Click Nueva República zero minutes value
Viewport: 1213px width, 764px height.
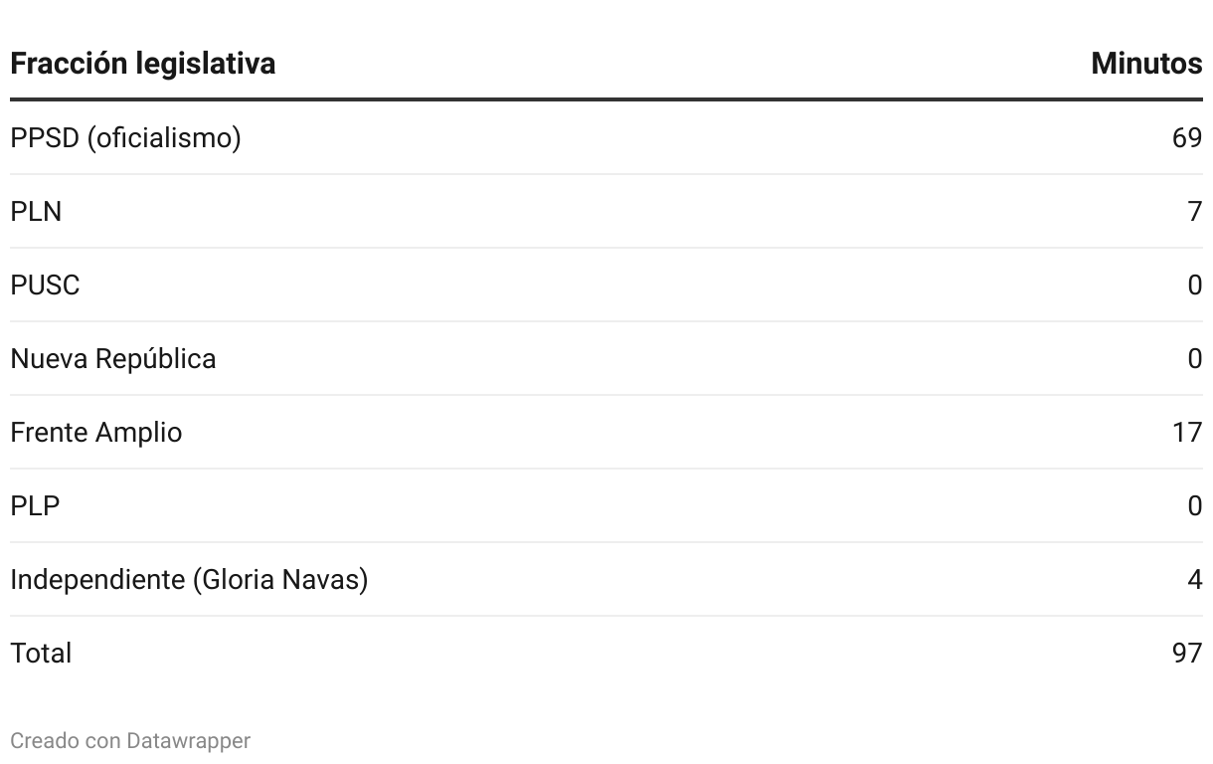pos(1194,358)
